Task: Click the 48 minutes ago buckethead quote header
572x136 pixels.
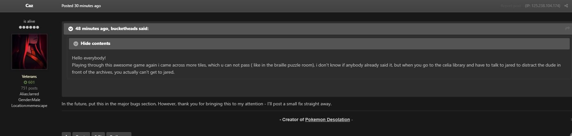Action: (112, 29)
